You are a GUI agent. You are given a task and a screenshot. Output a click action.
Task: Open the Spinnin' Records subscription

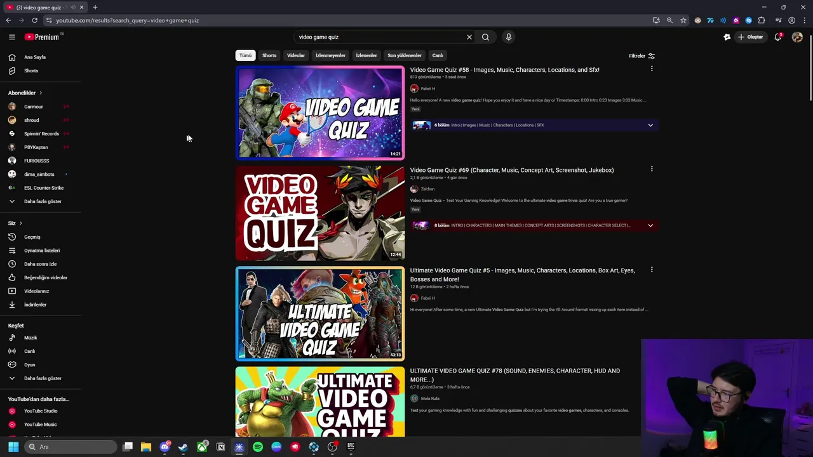41,133
